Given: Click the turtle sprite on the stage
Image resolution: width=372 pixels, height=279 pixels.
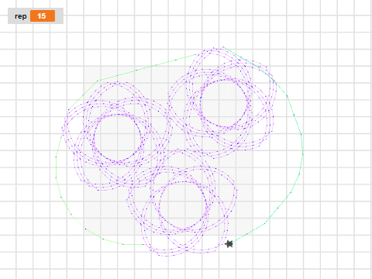Looking at the screenshot, I should pos(229,244).
